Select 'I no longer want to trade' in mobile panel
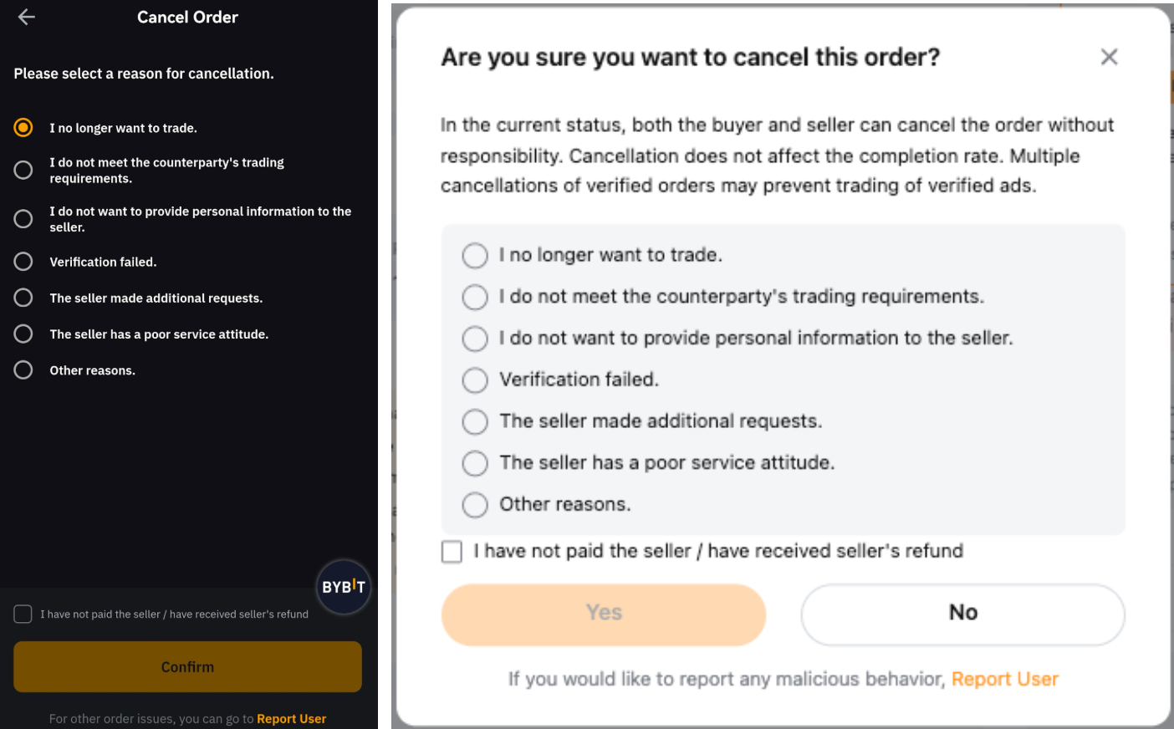Screen dimensions: 1174x729 pos(23,128)
